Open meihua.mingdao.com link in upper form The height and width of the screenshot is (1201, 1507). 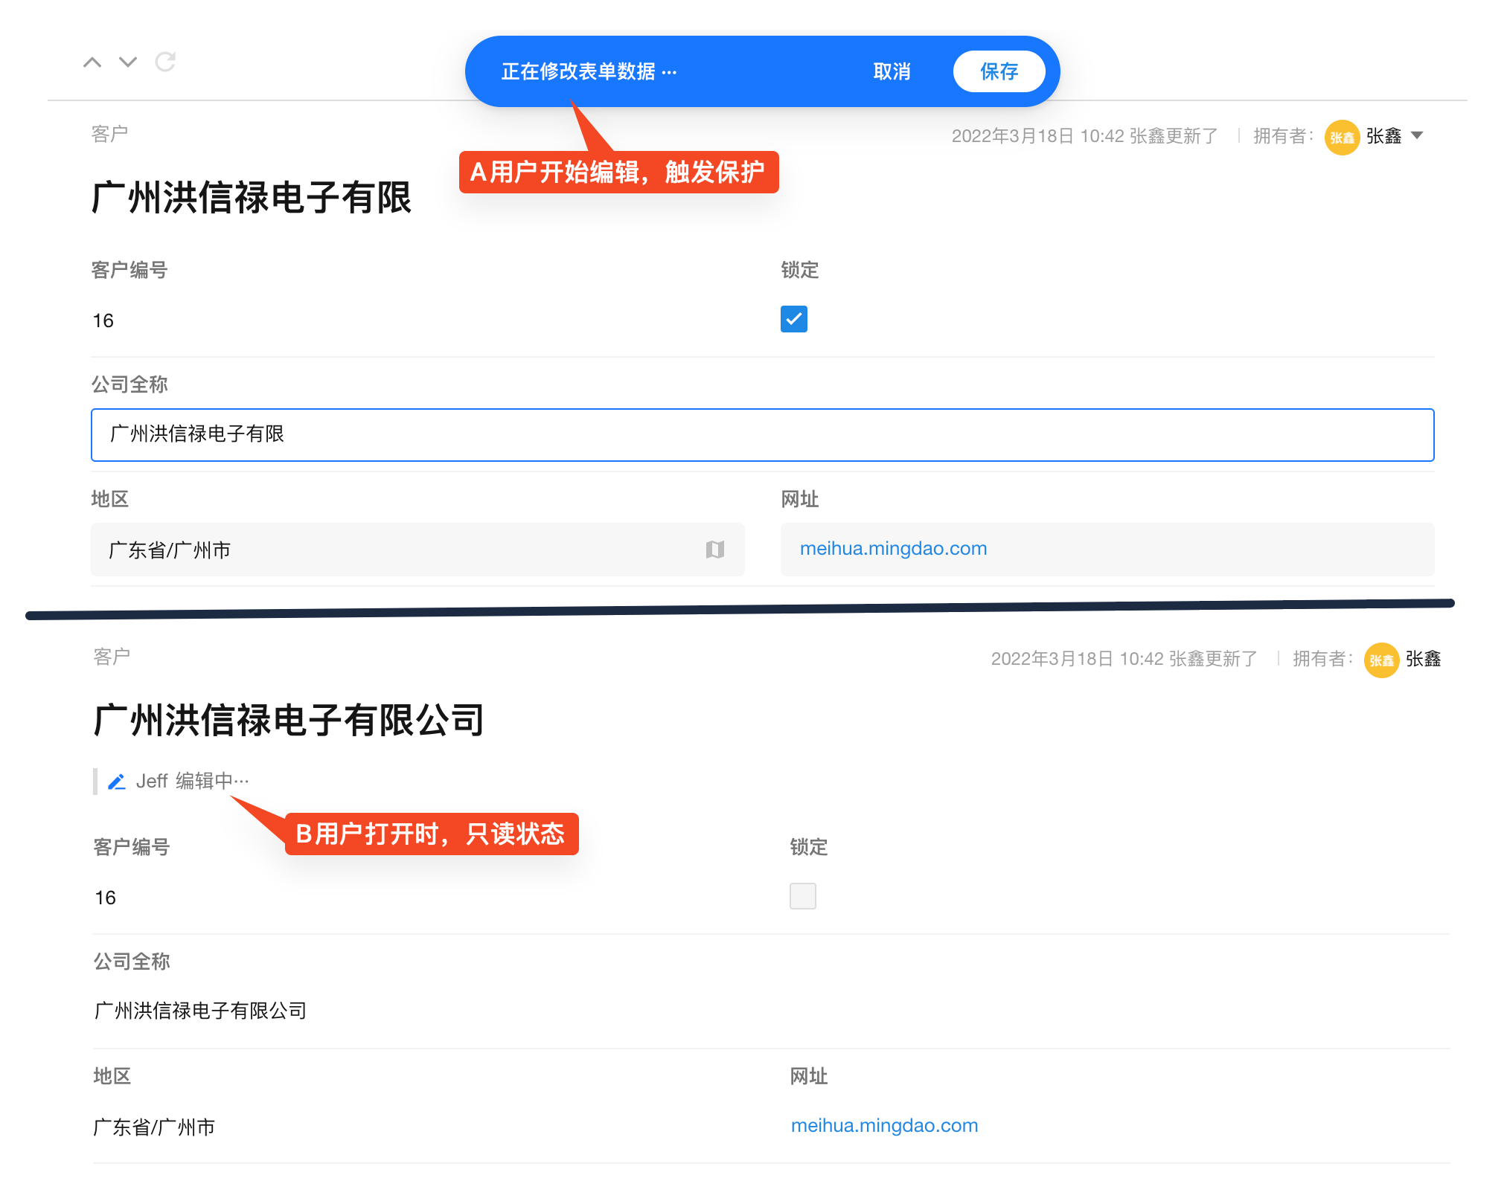click(893, 549)
